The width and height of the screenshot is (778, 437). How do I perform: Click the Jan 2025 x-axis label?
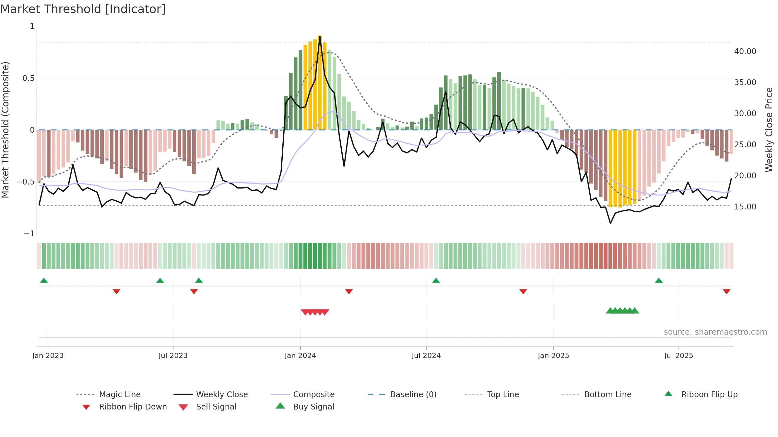[x=553, y=355]
